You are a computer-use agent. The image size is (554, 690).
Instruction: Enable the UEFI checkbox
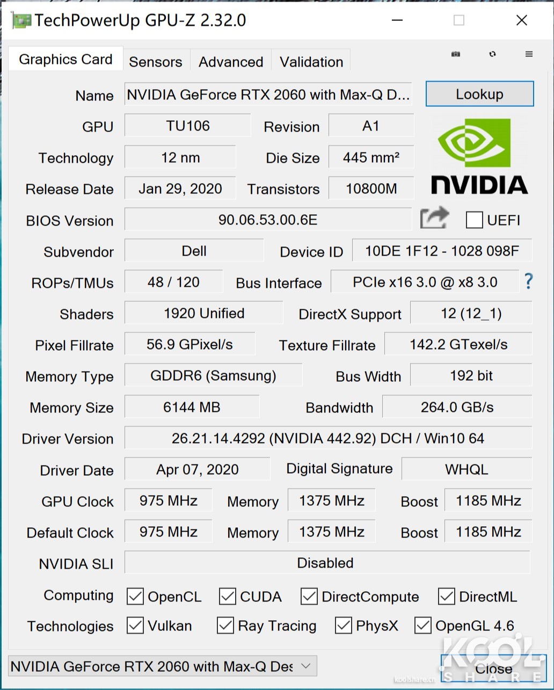pos(475,220)
